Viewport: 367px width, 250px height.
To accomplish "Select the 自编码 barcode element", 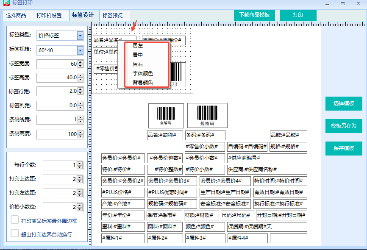I will click(x=166, y=116).
